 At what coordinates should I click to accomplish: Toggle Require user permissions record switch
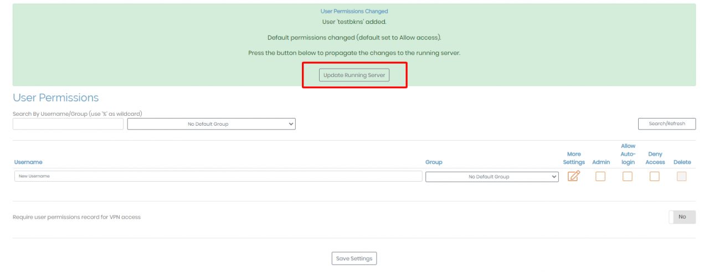point(682,217)
